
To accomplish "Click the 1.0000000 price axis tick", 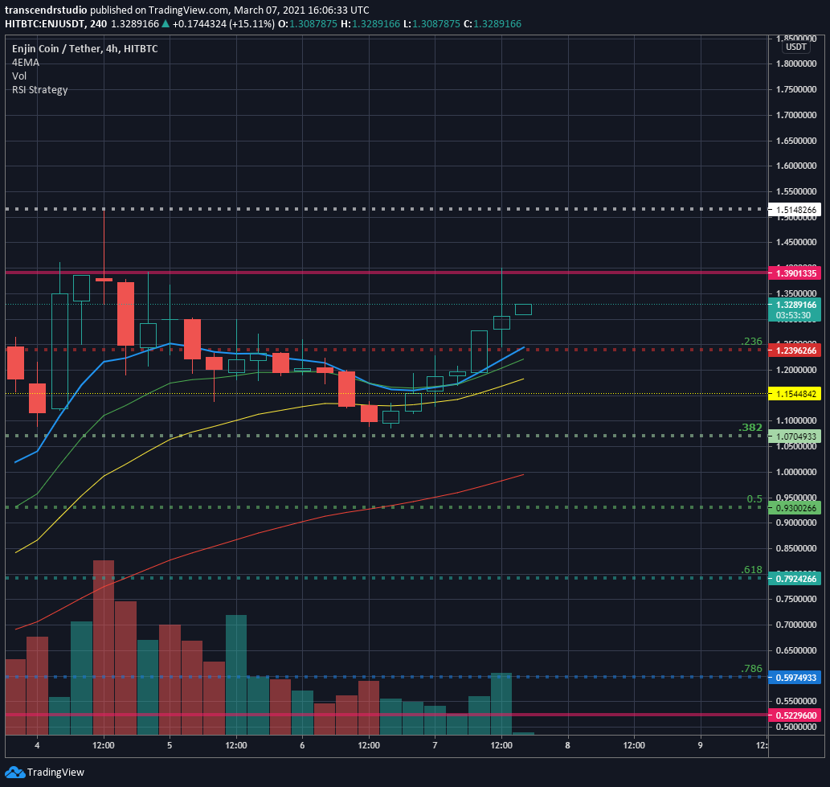I will tap(795, 472).
